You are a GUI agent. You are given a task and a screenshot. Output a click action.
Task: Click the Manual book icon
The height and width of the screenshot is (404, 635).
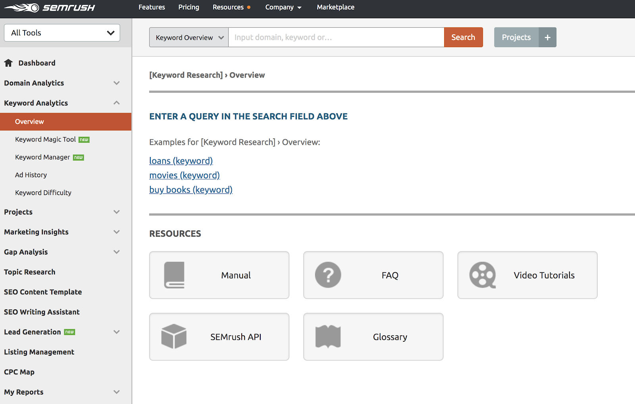tap(174, 275)
